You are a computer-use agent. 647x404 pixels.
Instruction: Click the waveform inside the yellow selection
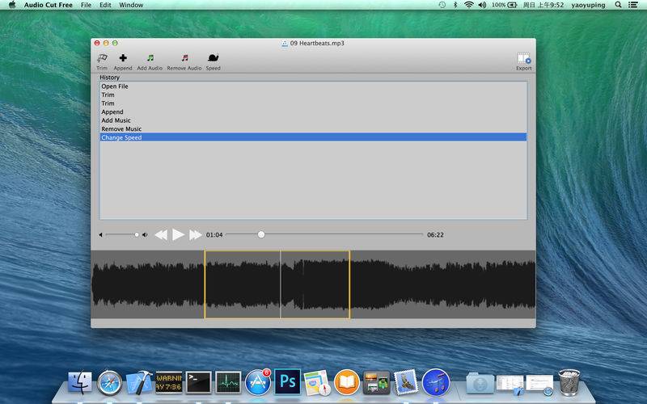tap(243, 284)
